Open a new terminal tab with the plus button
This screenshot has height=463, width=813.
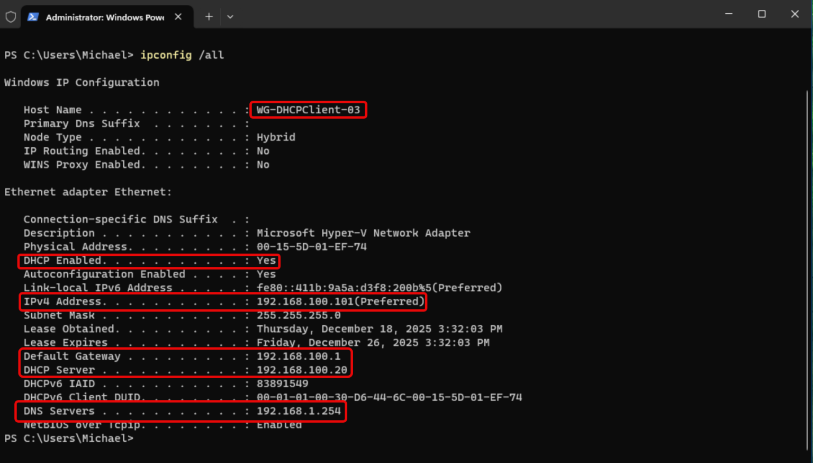(x=209, y=16)
